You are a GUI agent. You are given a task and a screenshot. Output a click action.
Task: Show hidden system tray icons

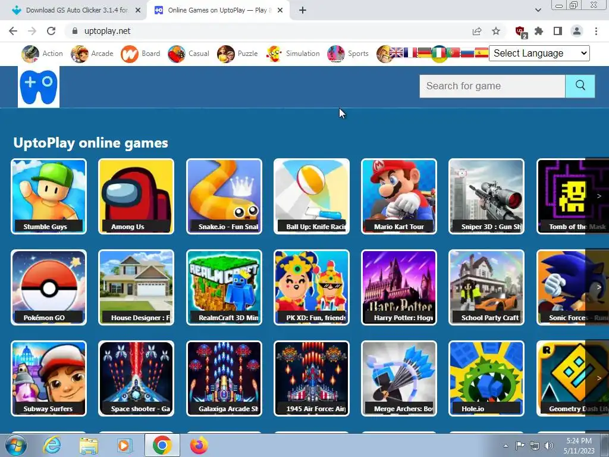click(x=506, y=446)
